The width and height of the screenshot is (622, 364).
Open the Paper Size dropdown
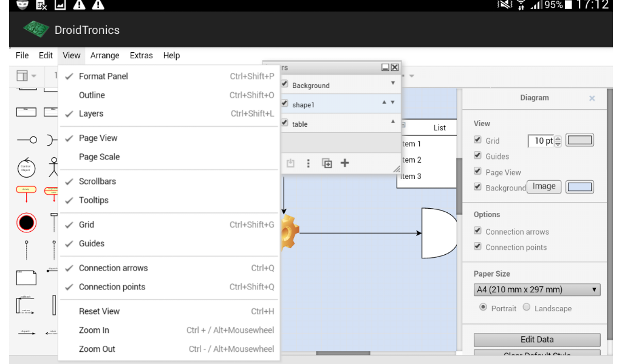coord(536,289)
